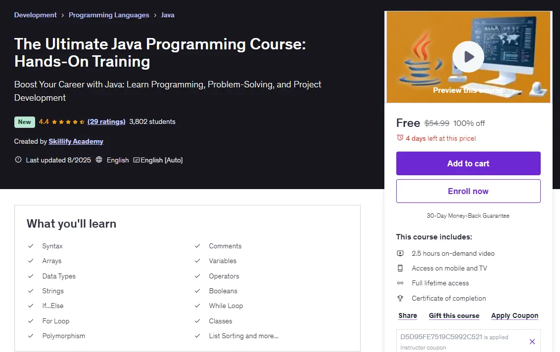Click the closed captions icon

pos(136,160)
